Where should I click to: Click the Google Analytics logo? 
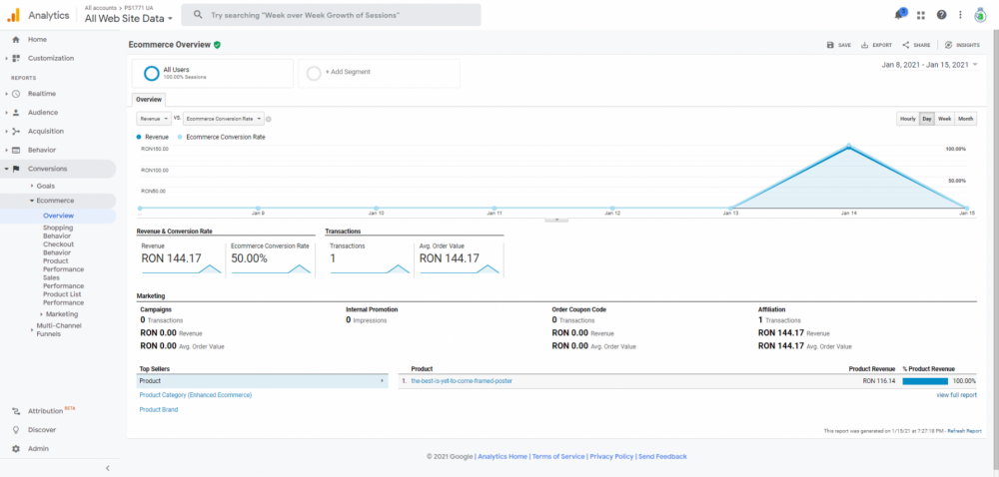13,15
